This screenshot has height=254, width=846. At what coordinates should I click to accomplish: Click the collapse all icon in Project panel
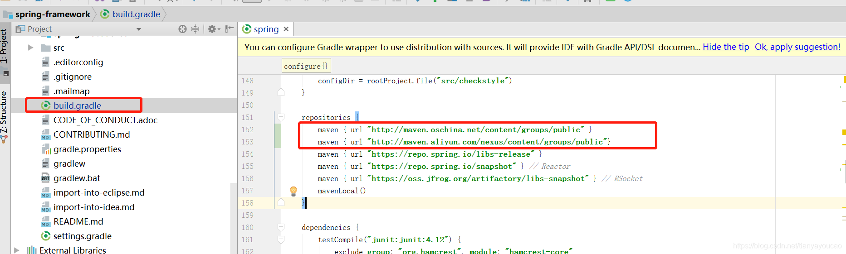coord(195,29)
